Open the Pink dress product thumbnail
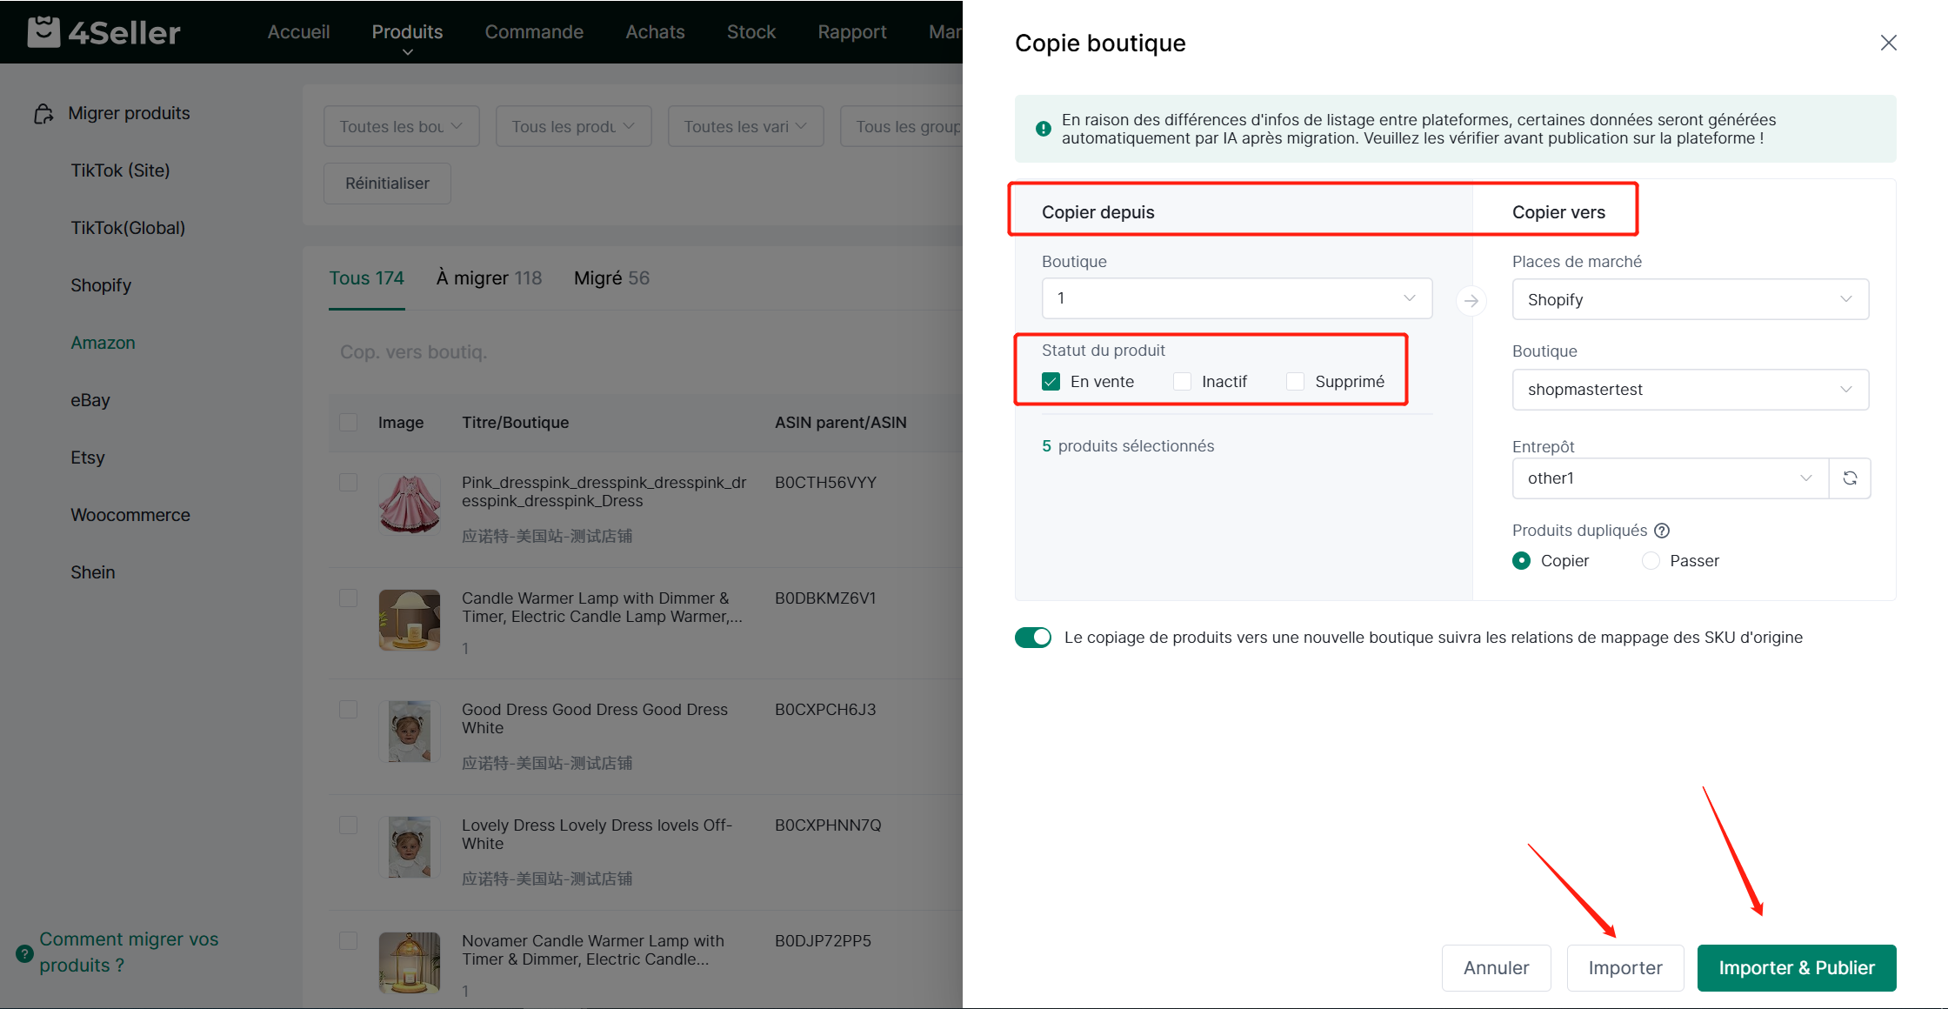This screenshot has height=1009, width=1948. [x=410, y=504]
